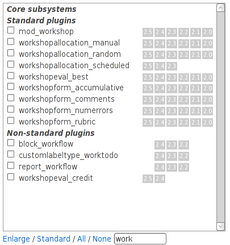
Task: Click the Standard link below the list
Action: (53, 239)
